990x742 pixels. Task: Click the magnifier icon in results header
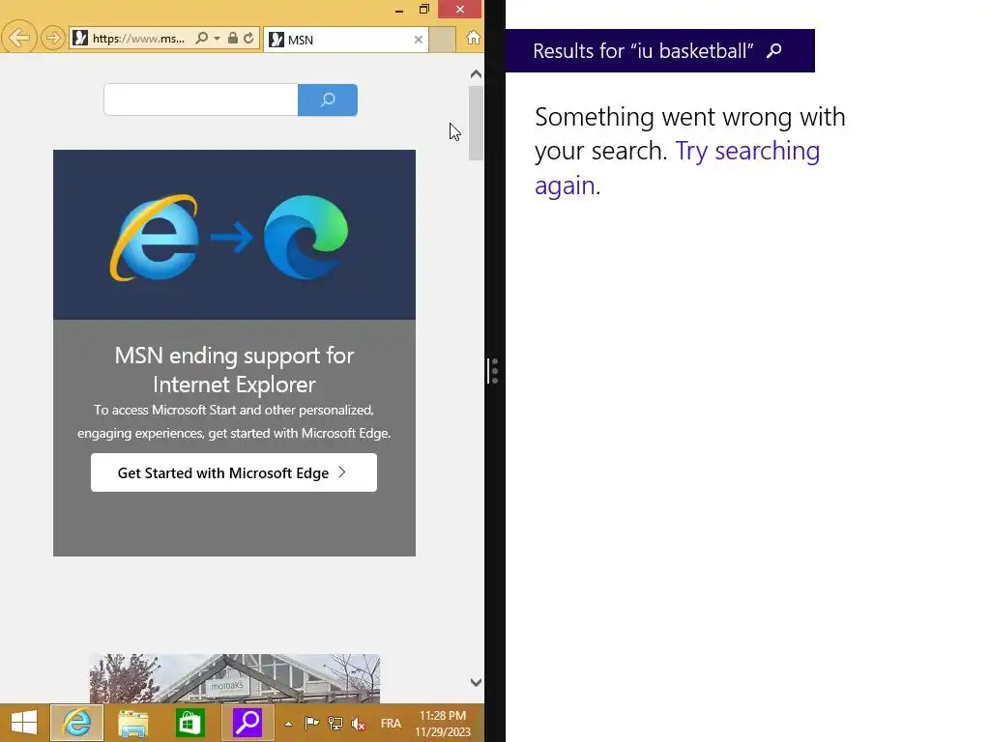click(774, 50)
